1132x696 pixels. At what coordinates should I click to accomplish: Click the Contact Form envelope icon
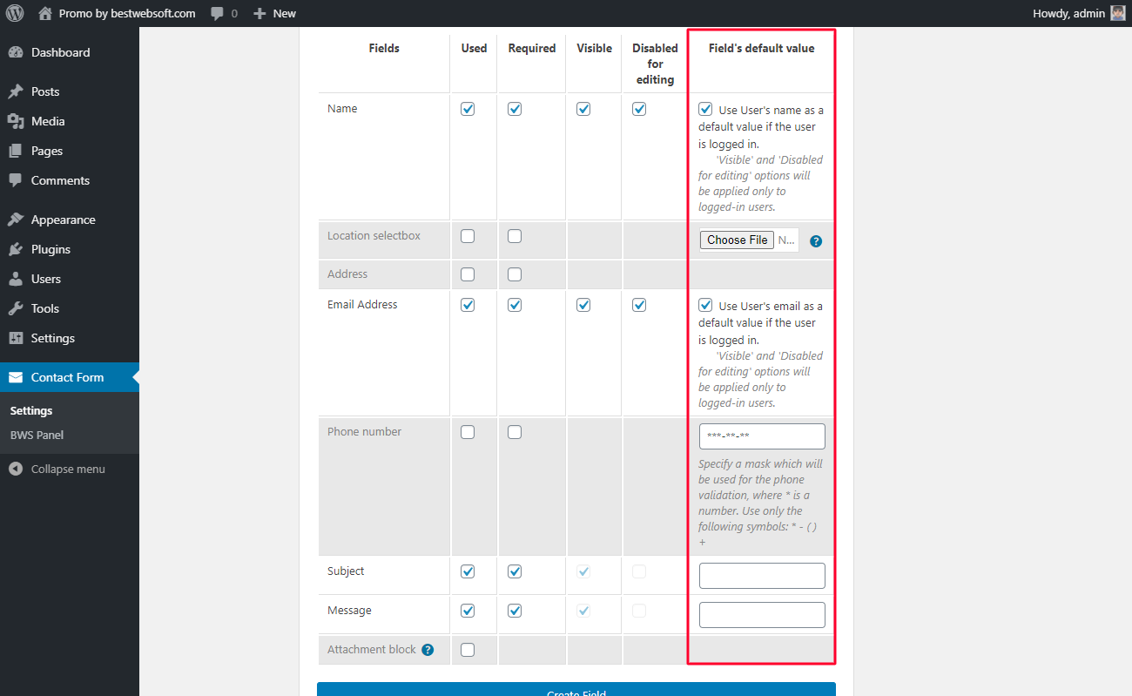tap(16, 377)
